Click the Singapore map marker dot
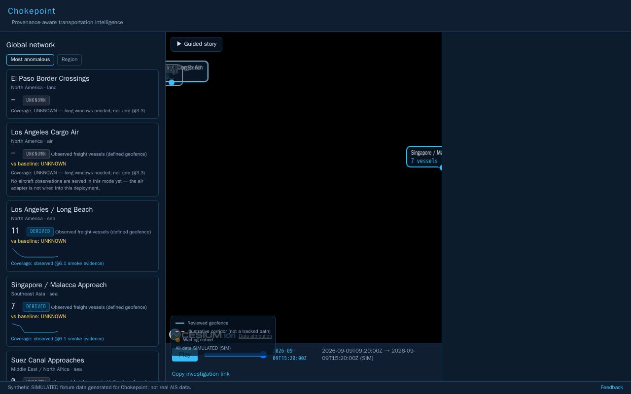Viewport: 631px width, 394px height. (441, 167)
